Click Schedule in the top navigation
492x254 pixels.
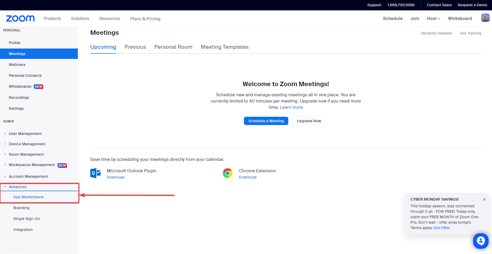click(x=393, y=18)
